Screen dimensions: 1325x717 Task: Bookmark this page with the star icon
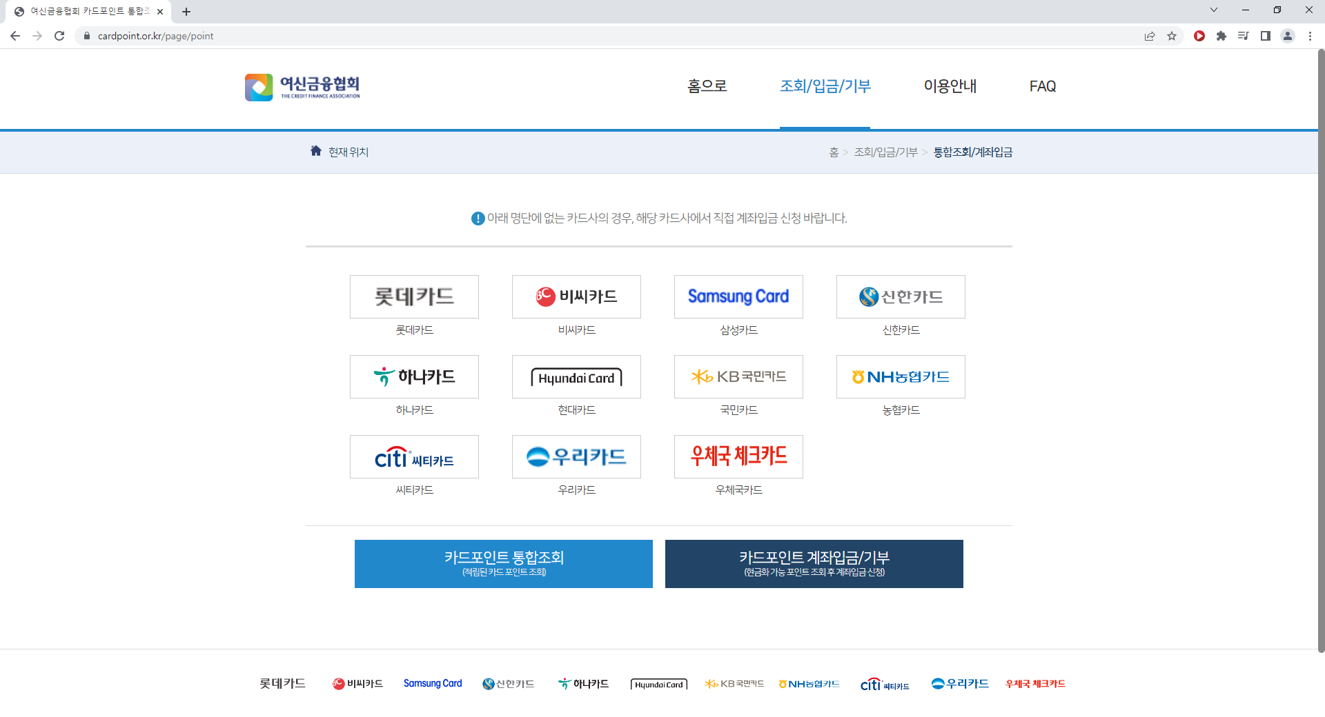(1172, 36)
